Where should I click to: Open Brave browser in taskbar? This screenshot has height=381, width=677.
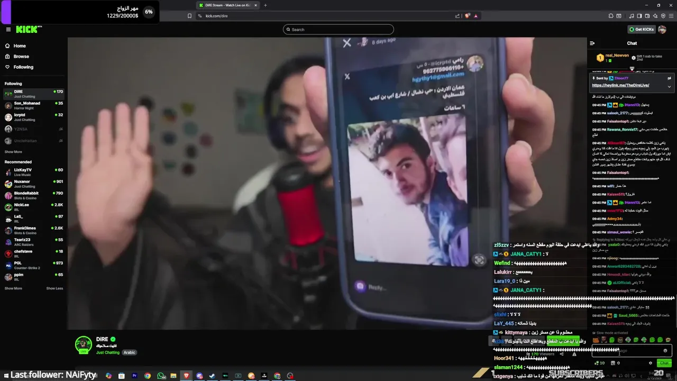186,376
